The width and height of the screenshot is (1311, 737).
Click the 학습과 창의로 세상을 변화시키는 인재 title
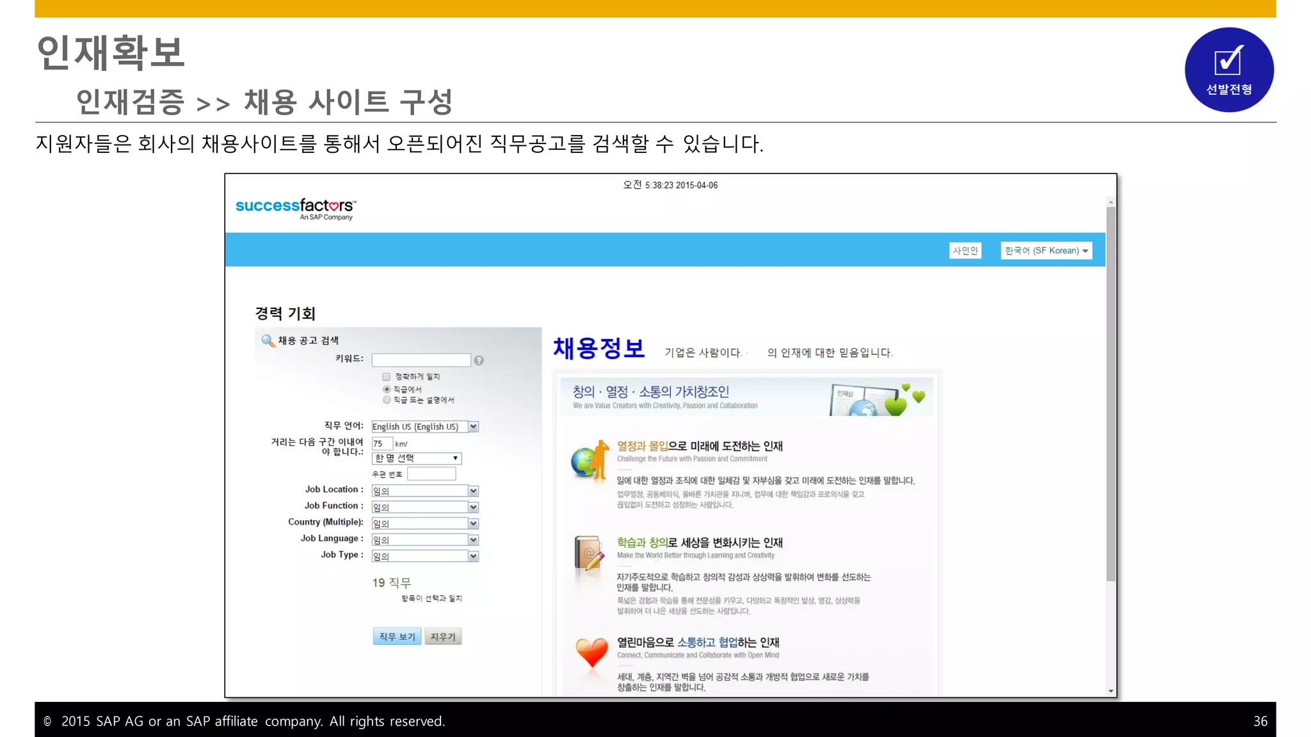(700, 543)
